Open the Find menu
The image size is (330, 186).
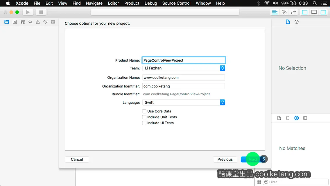click(77, 3)
